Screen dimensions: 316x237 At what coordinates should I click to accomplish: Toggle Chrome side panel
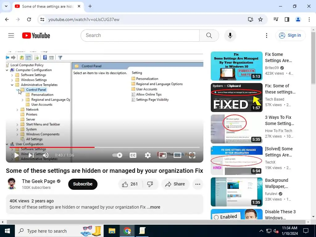287,19
